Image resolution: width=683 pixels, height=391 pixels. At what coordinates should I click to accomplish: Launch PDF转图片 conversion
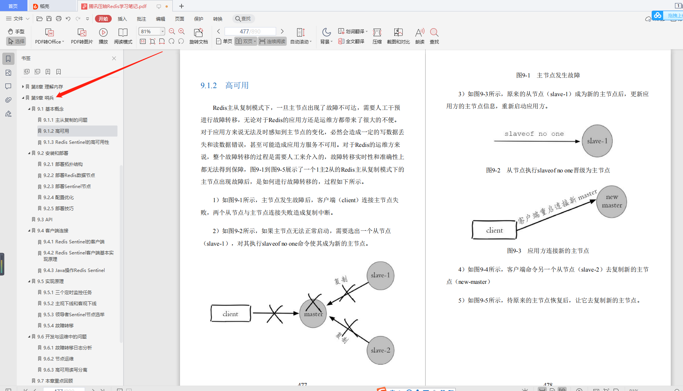tap(82, 36)
